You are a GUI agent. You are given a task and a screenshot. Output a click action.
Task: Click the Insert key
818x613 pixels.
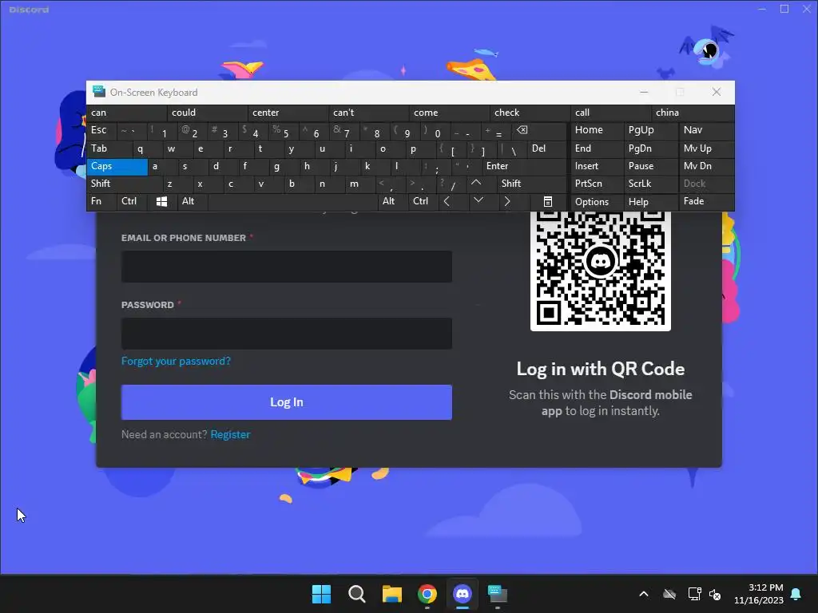[x=598, y=166]
